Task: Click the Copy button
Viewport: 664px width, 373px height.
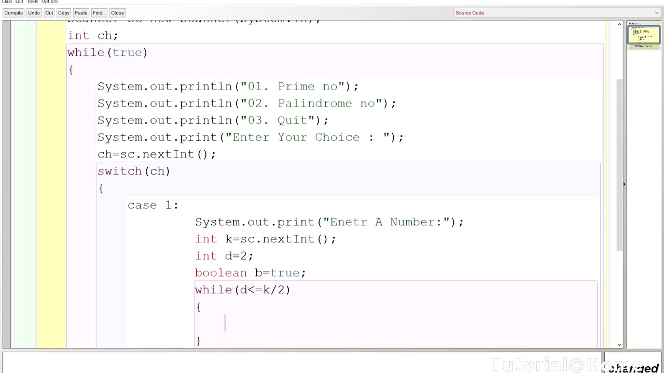Action: (x=64, y=13)
